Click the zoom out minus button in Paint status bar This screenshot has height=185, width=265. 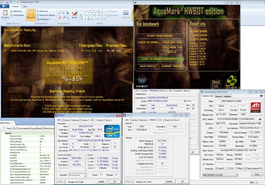tap(257, 182)
